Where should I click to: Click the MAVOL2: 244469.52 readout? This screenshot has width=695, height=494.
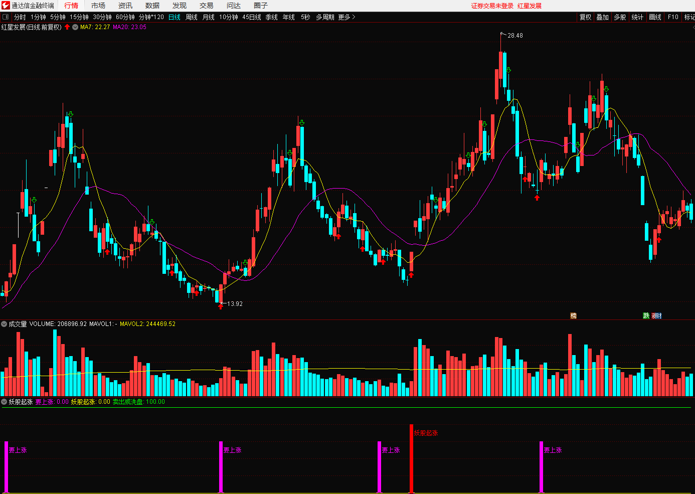pos(148,324)
